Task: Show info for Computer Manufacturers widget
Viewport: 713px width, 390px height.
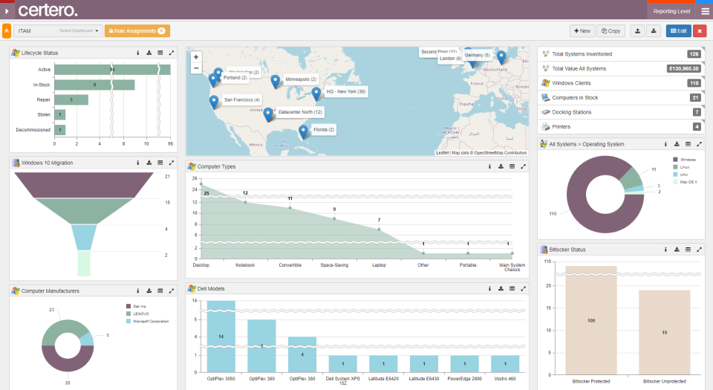Action: point(138,290)
